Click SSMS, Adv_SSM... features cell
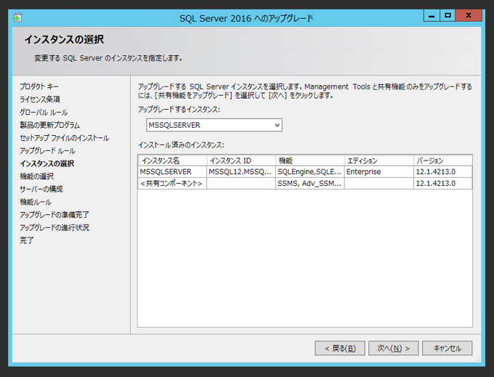This screenshot has height=377, width=494. tap(310, 183)
